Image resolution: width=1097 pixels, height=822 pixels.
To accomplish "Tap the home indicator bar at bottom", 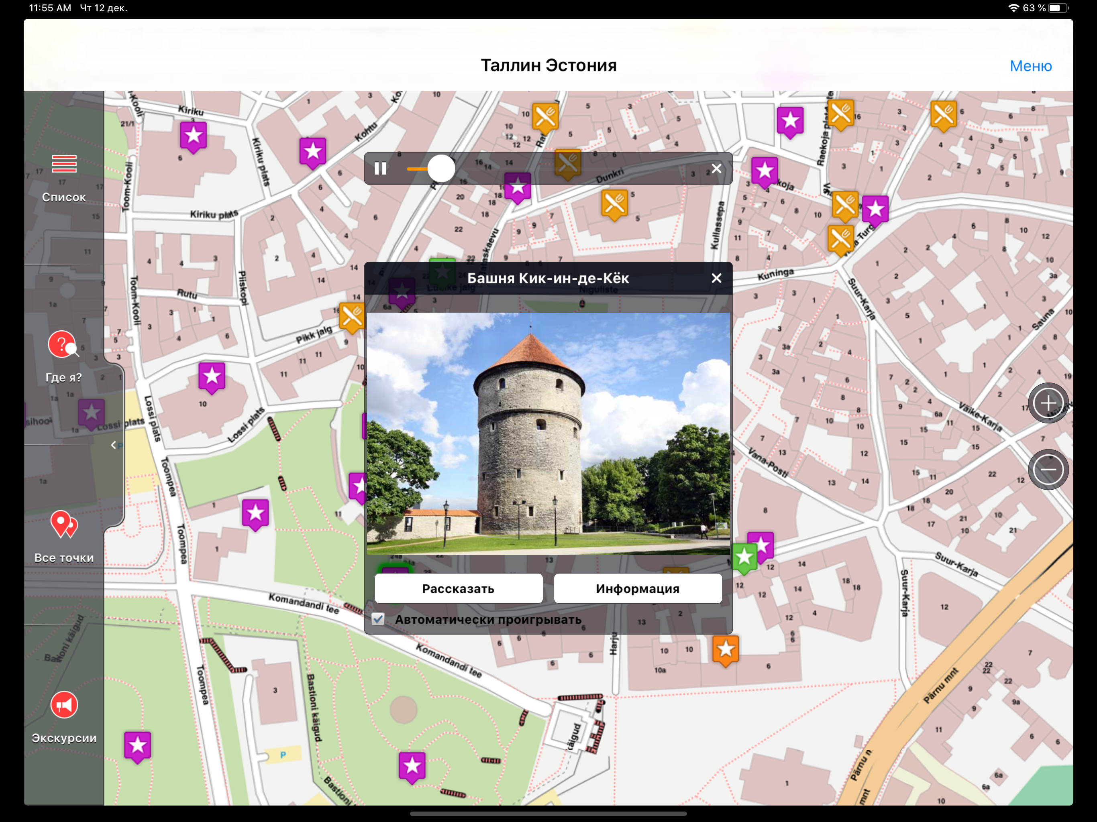I will tap(548, 814).
